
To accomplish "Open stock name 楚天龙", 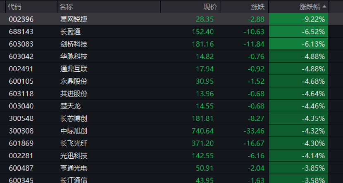I will click(x=70, y=106).
